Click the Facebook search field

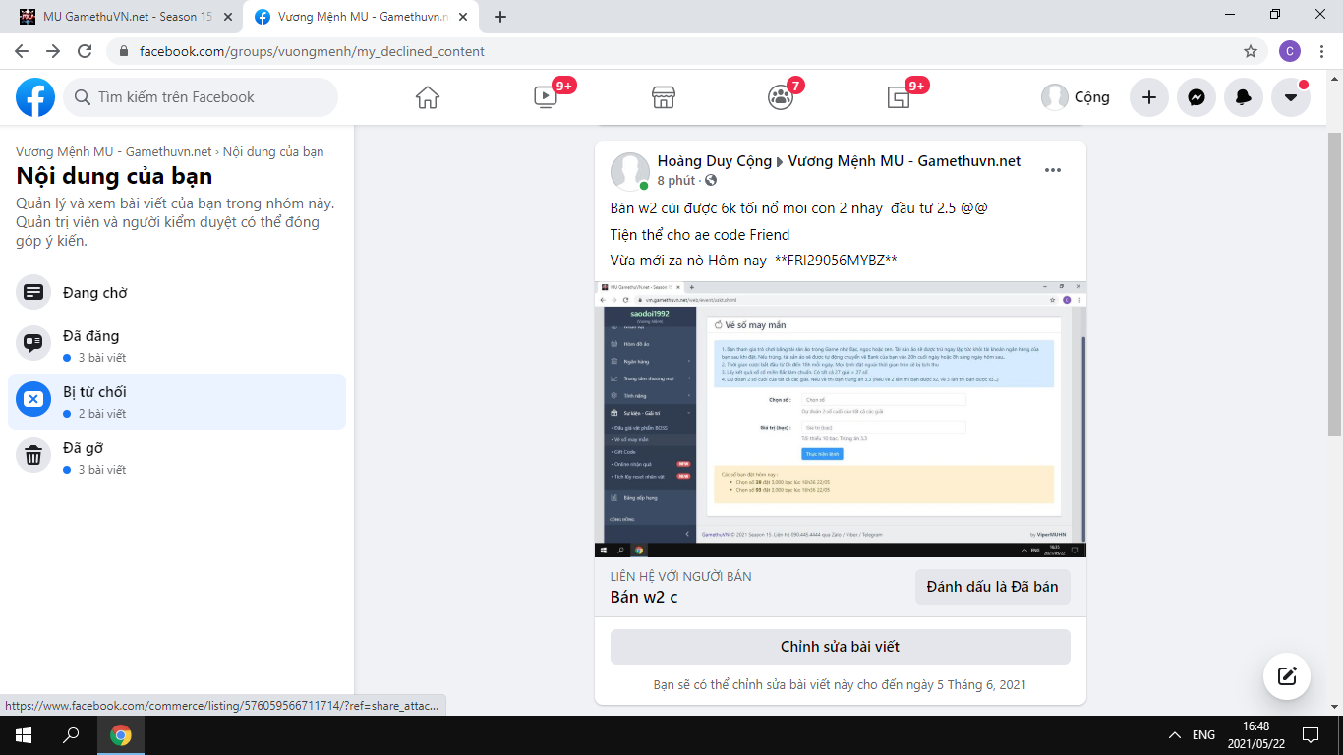(202, 97)
